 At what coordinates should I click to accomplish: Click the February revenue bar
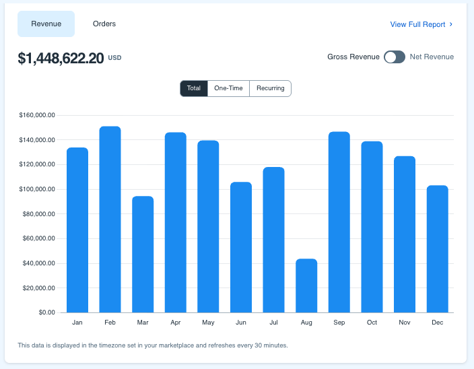click(x=110, y=220)
